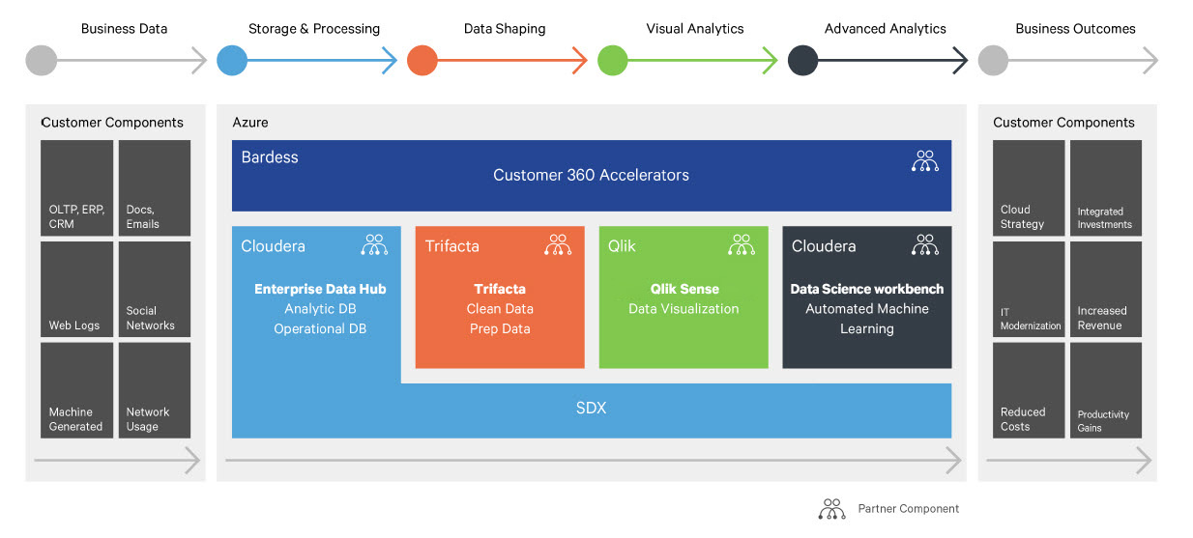Screen dimensions: 1193x538
Task: Click the partner icon in Bardess banner
Action: click(925, 161)
